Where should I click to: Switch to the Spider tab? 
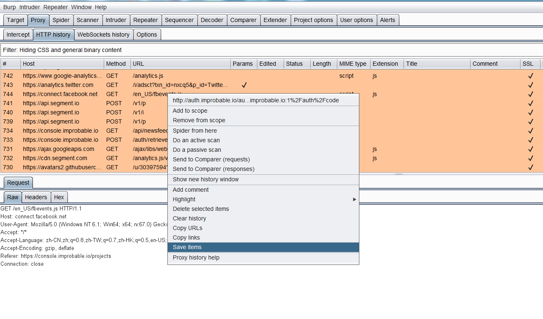tap(61, 20)
